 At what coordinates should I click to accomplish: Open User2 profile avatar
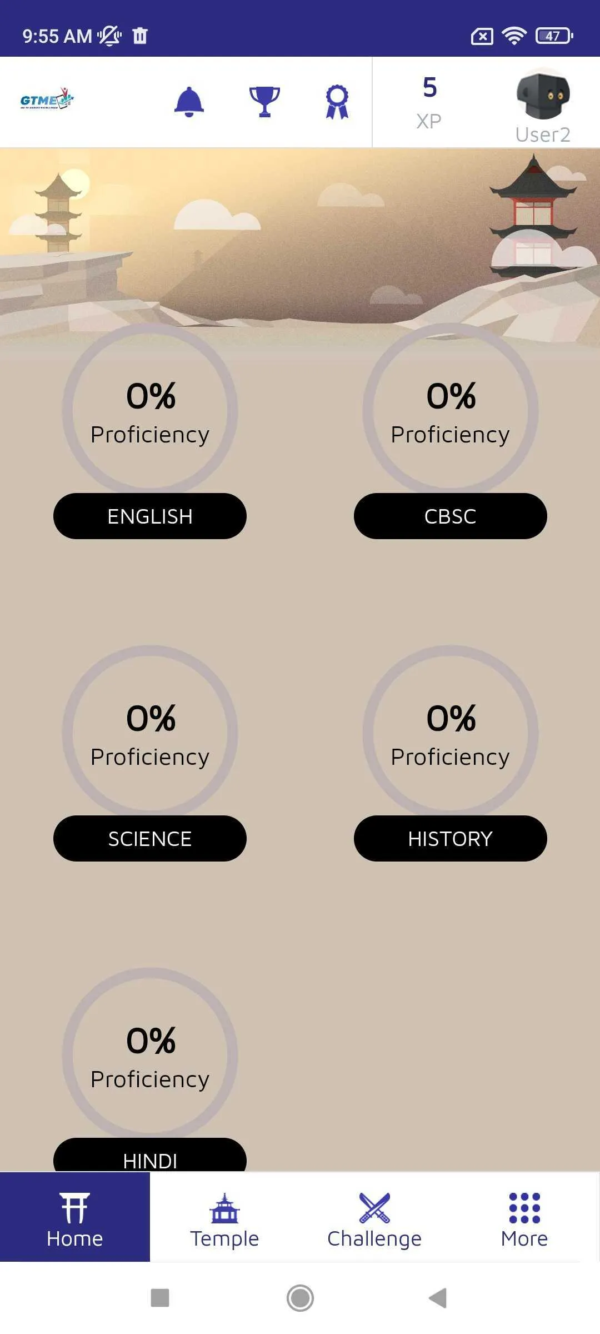[543, 95]
